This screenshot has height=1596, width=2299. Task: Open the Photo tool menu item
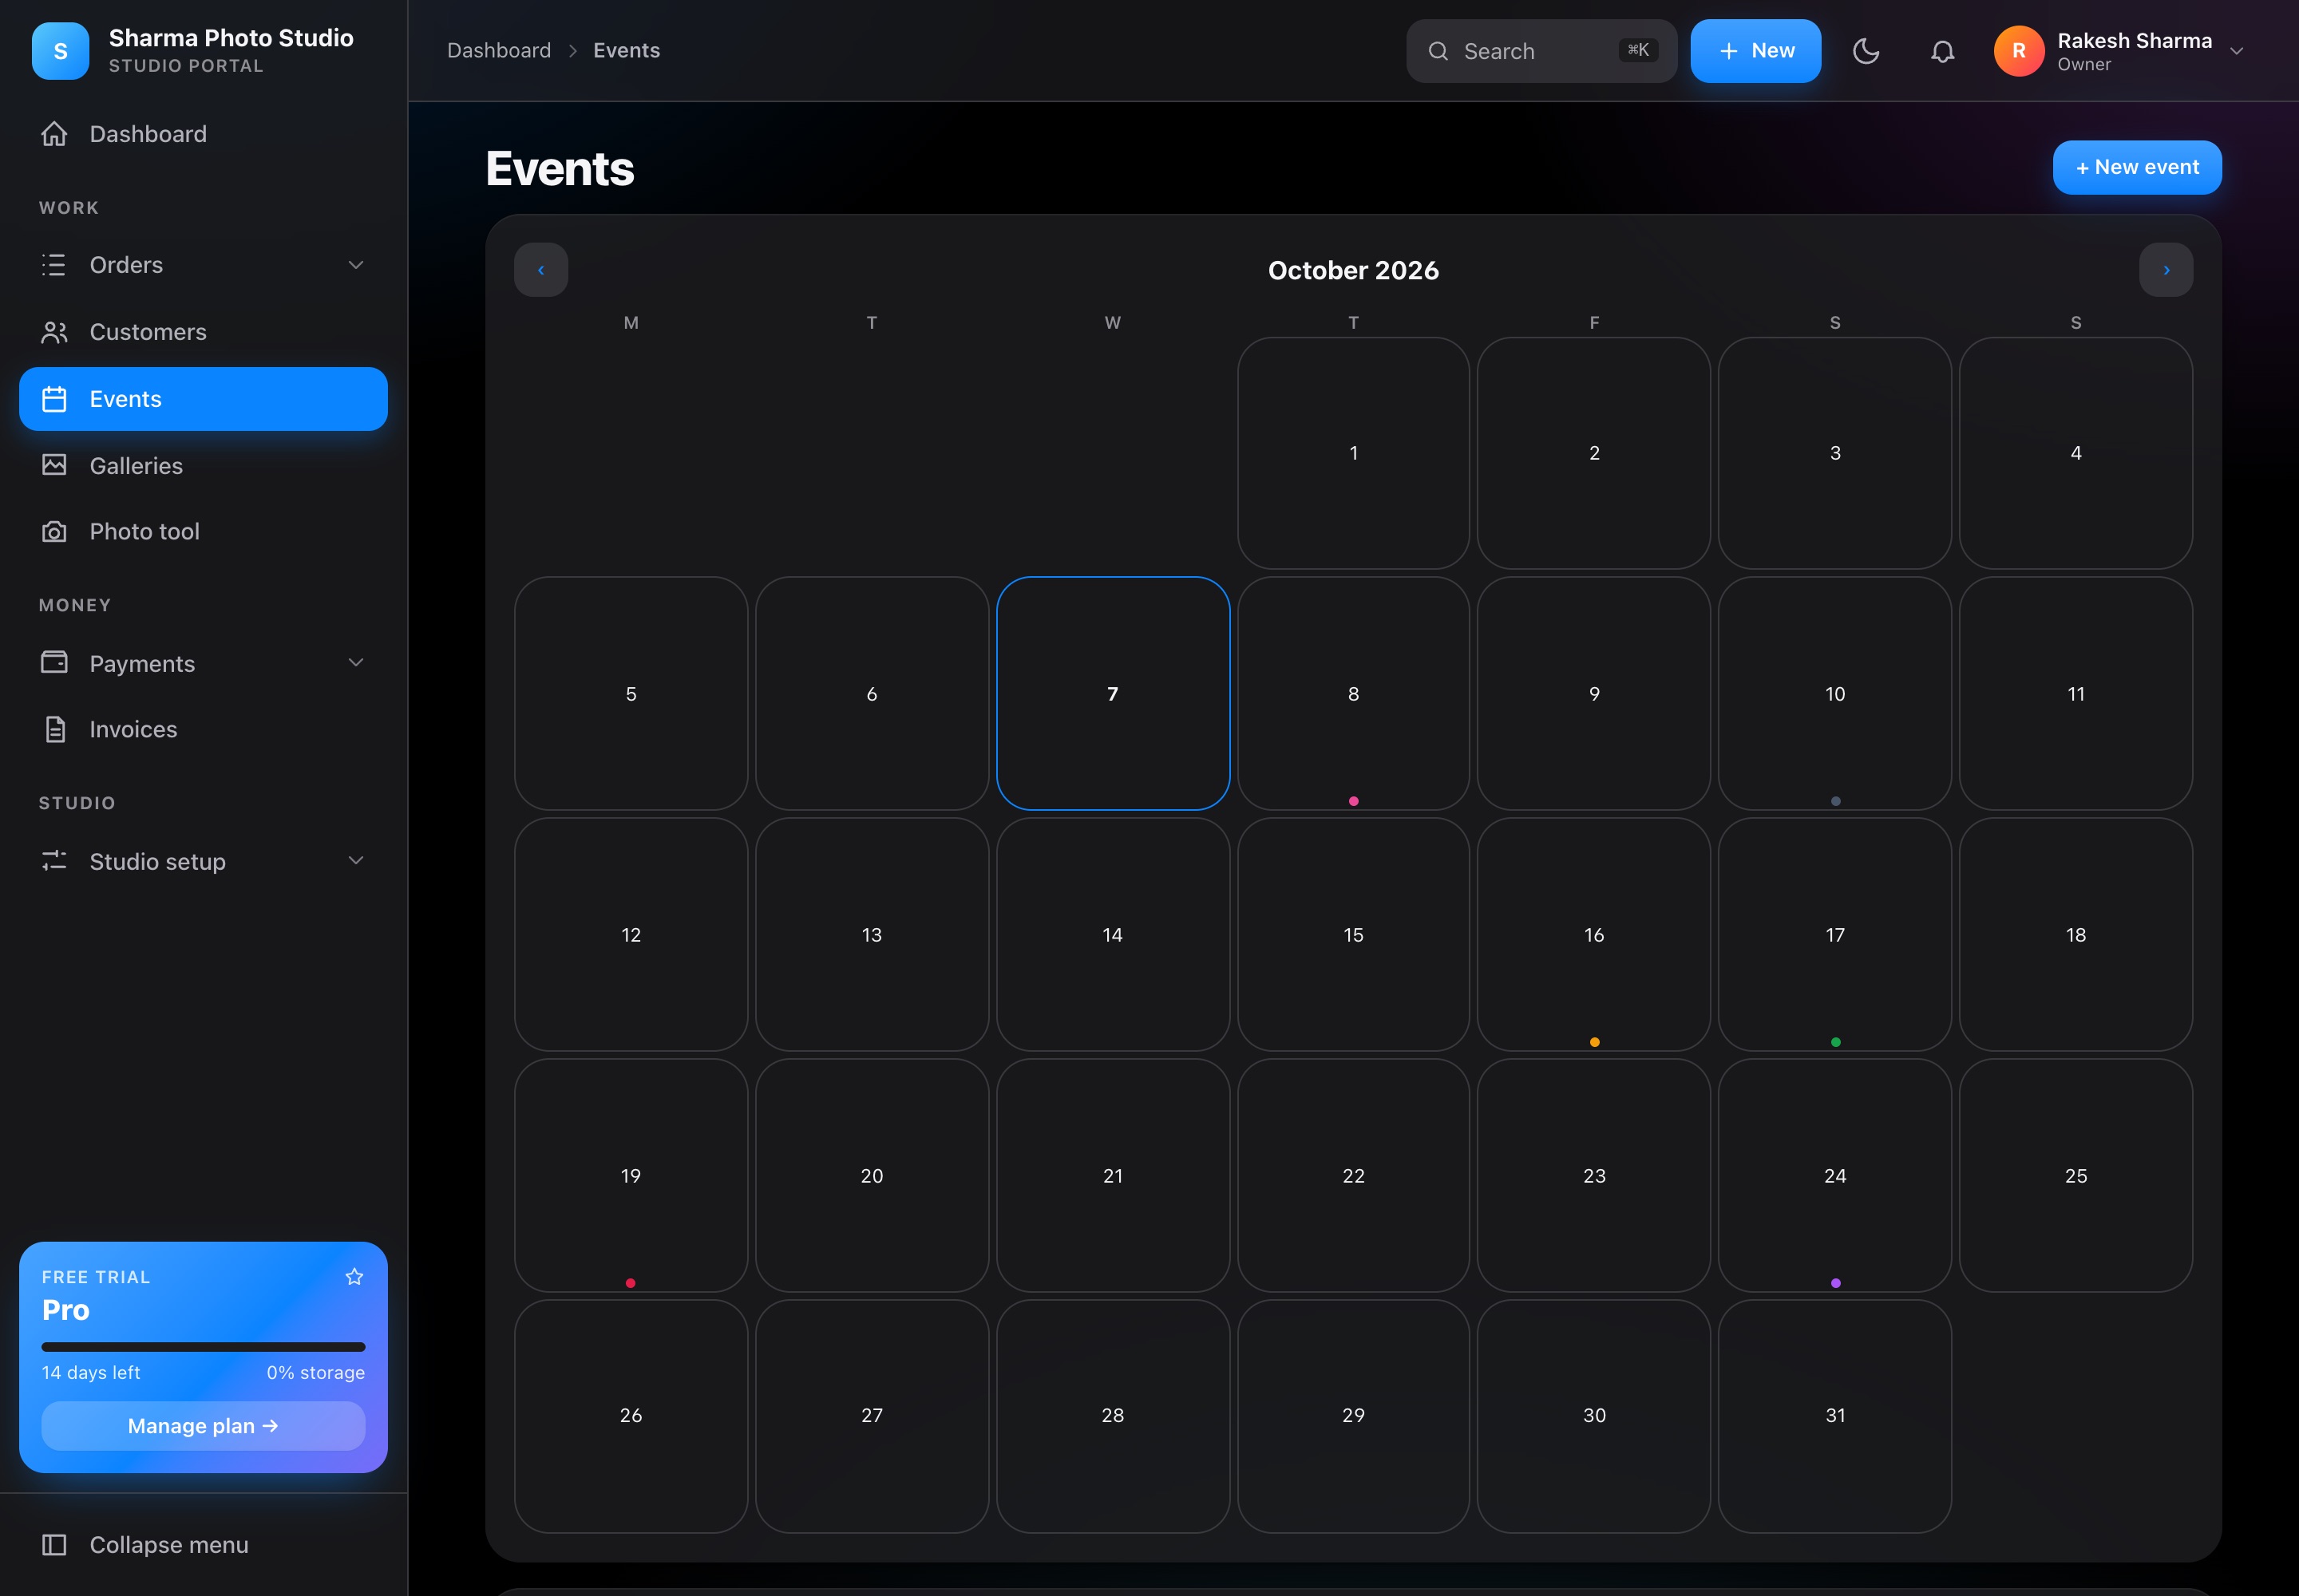[203, 532]
